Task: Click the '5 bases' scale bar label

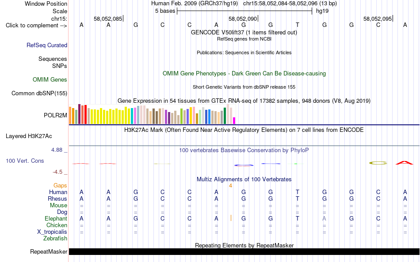Action: [x=165, y=11]
